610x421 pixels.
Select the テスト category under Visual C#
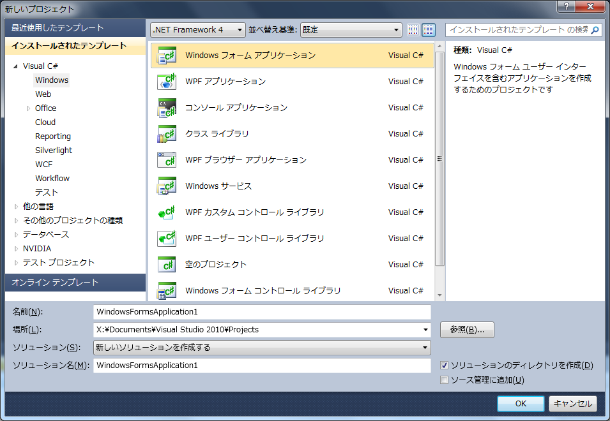pyautogui.click(x=46, y=192)
